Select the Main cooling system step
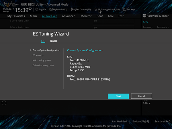 [x=42, y=60]
